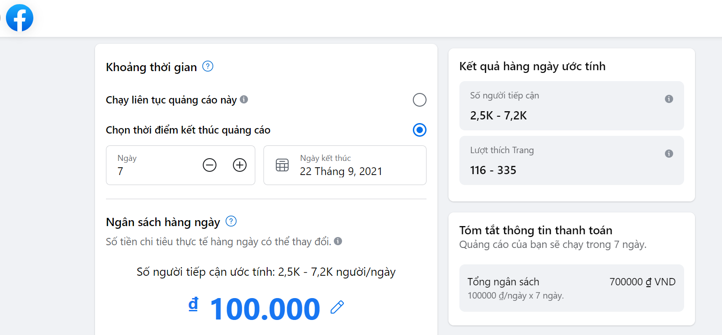Edit daily budget with pencil icon

[x=337, y=307]
